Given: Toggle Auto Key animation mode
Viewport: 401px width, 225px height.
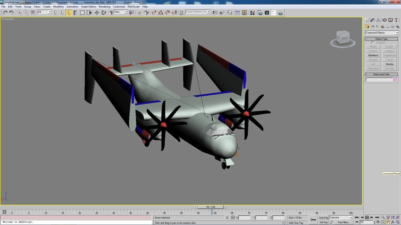Looking at the screenshot, I should click(323, 218).
